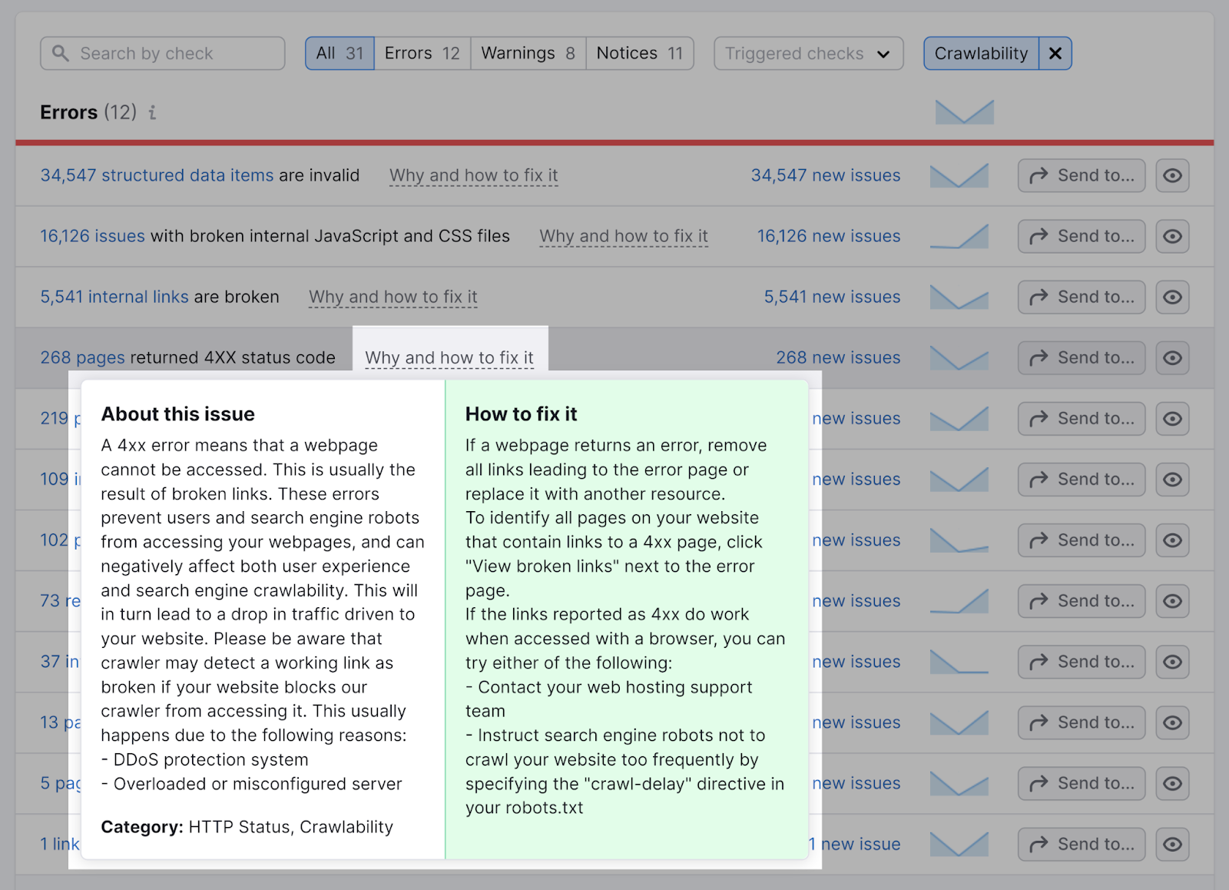The image size is (1229, 890).
Task: Click the magnifying glass search icon
Action: (x=61, y=53)
